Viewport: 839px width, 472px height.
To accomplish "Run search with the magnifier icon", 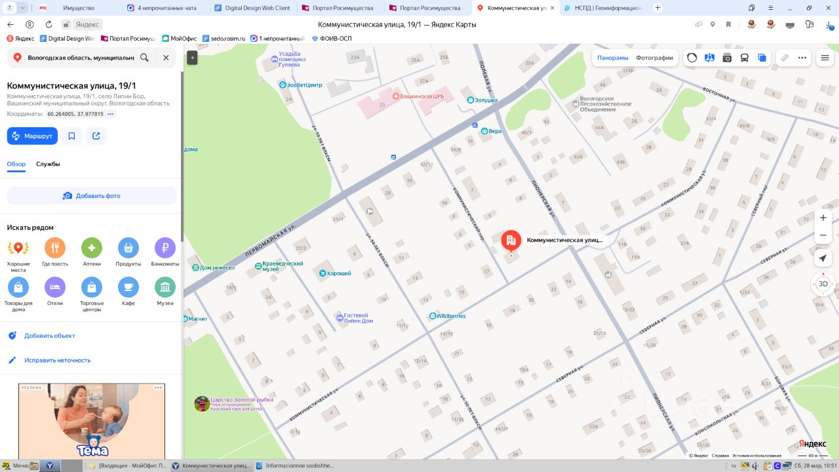I will coord(144,58).
